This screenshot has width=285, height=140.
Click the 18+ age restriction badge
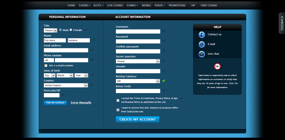(217, 66)
